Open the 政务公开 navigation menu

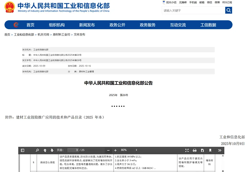point(117,25)
